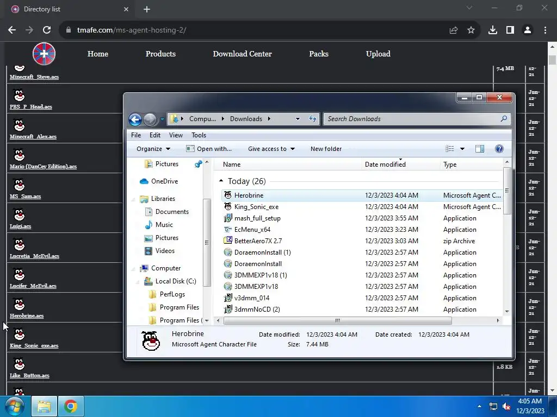Open Explorer help via blue question icon
Screen dimensions: 557x417
499,149
